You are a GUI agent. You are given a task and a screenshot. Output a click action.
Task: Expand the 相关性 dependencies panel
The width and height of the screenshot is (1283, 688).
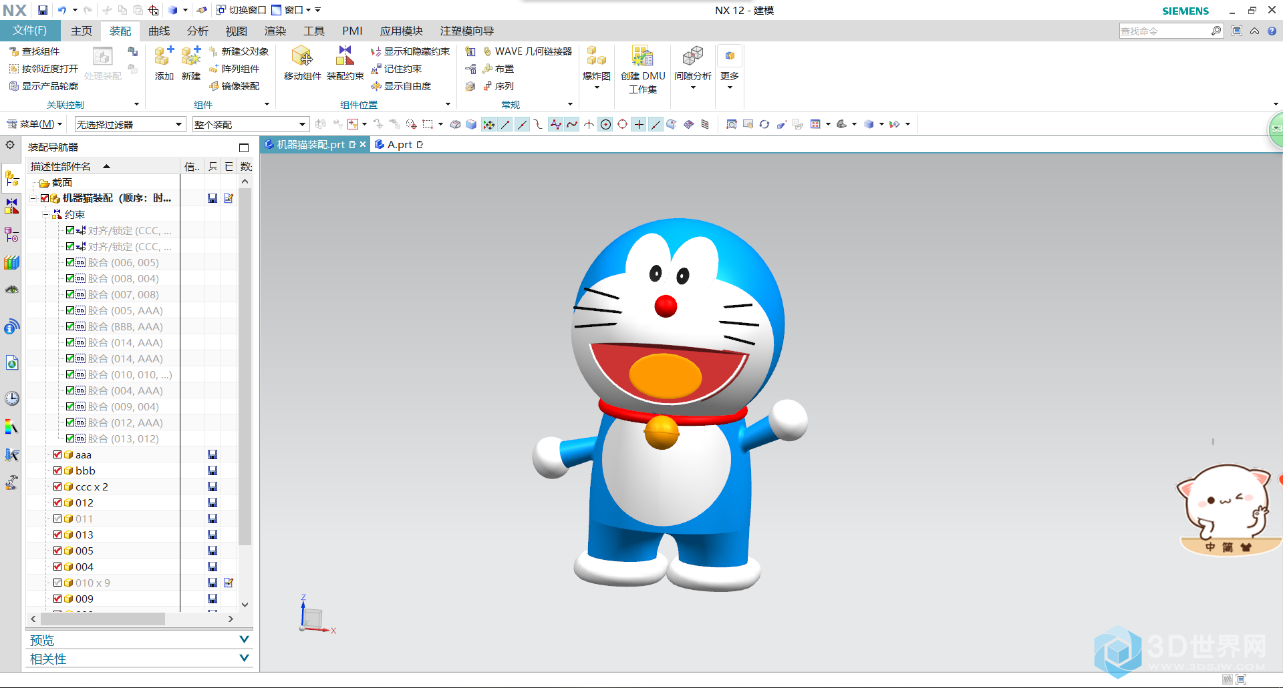[x=244, y=658]
